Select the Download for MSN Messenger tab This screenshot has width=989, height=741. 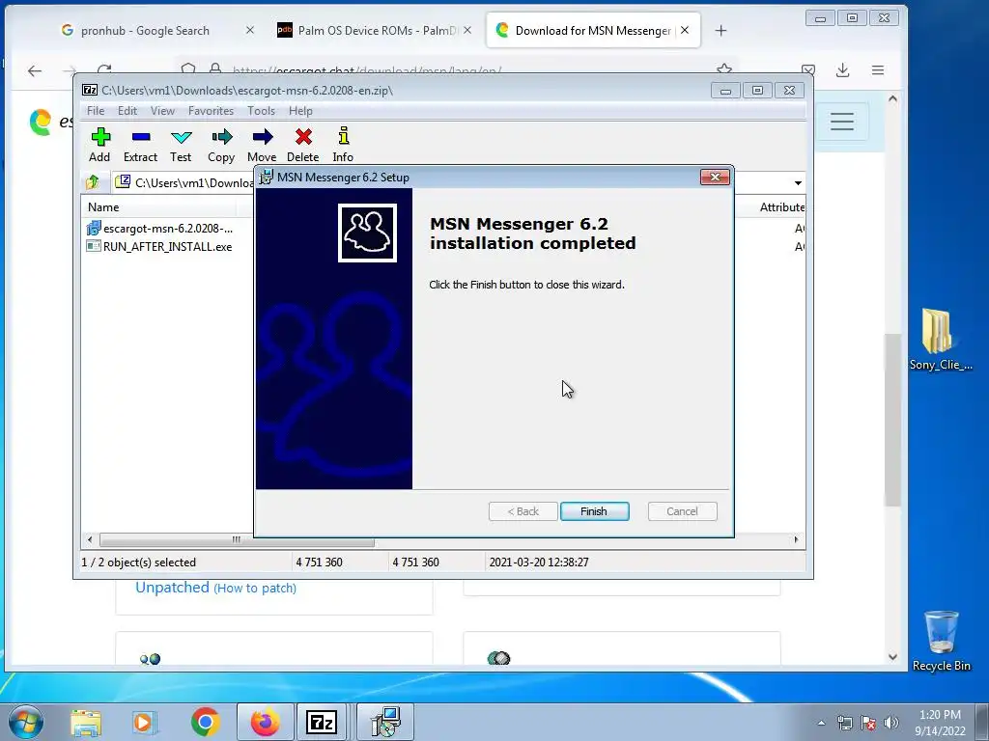point(593,30)
